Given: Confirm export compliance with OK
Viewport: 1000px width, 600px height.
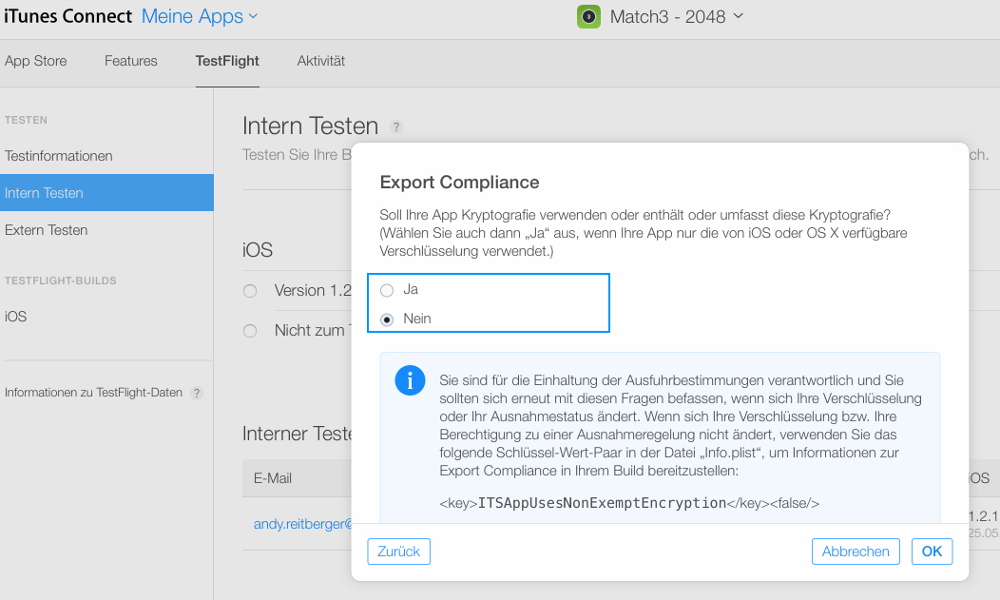Looking at the screenshot, I should pyautogui.click(x=932, y=552).
